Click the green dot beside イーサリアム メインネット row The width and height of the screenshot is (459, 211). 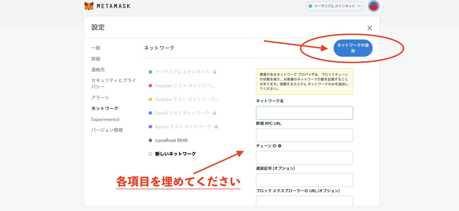pyautogui.click(x=150, y=72)
